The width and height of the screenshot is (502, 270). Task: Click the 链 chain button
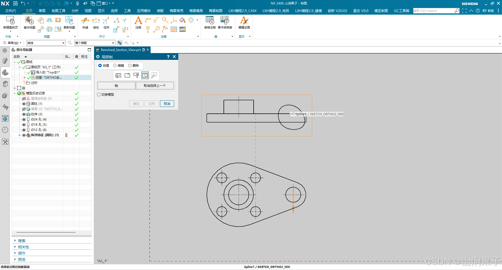116,86
